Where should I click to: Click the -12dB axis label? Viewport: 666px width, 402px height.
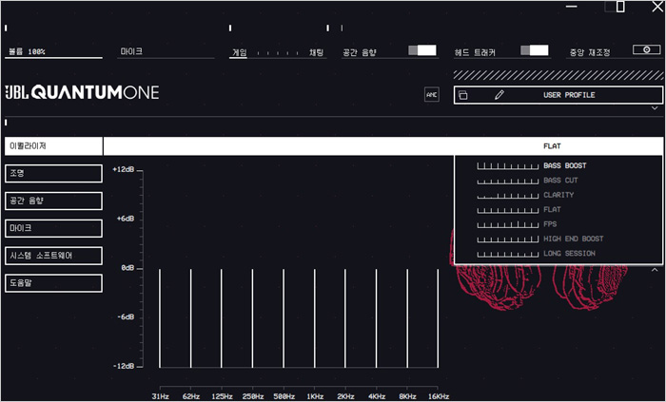point(123,367)
